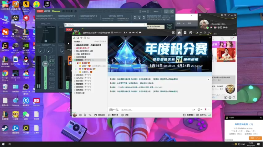Click the user profile icon above channel list
This screenshot has width=263, height=147.
click(x=74, y=38)
